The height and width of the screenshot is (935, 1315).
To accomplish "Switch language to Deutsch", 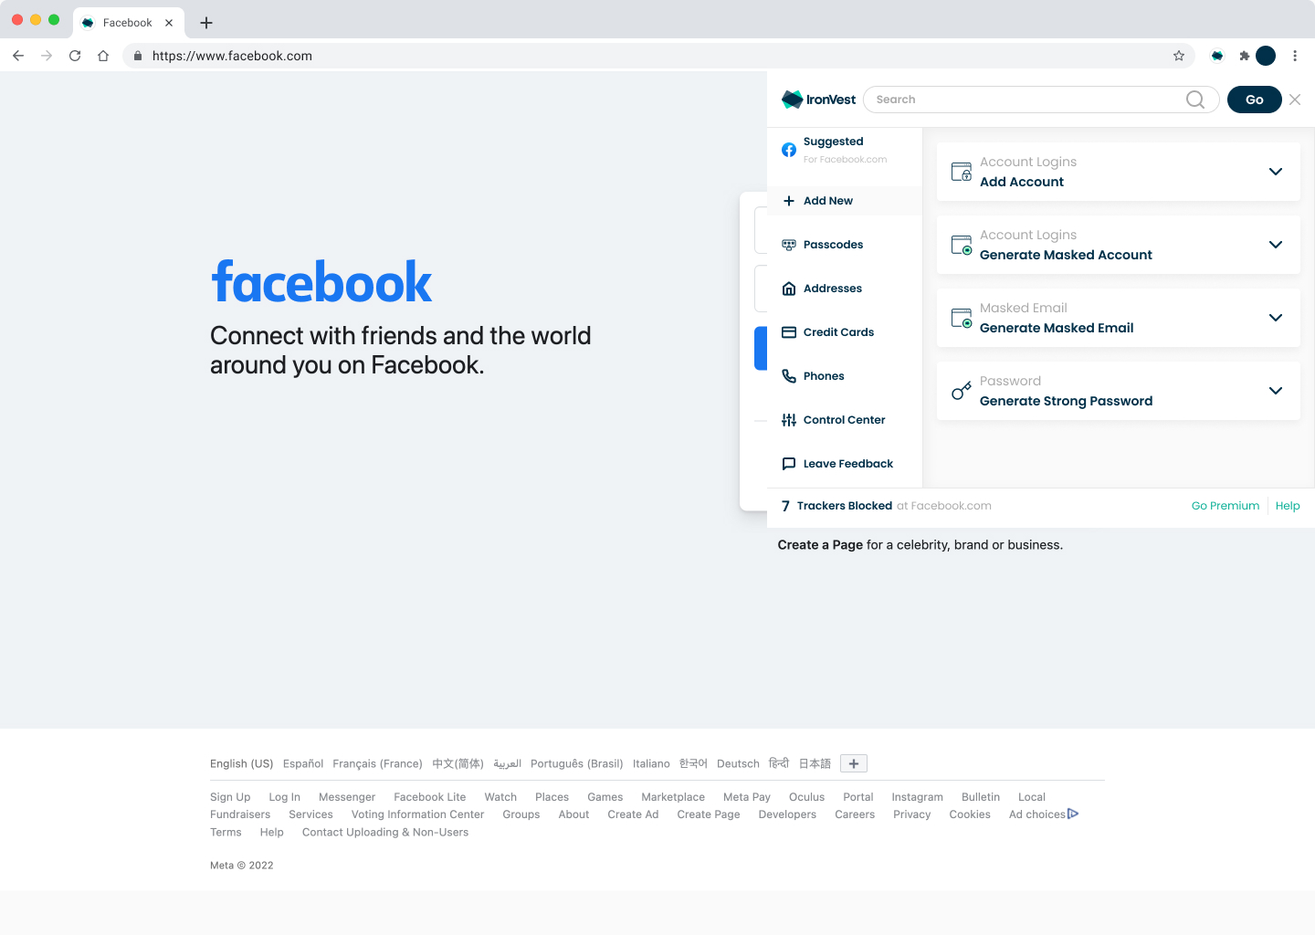I will pos(738,763).
